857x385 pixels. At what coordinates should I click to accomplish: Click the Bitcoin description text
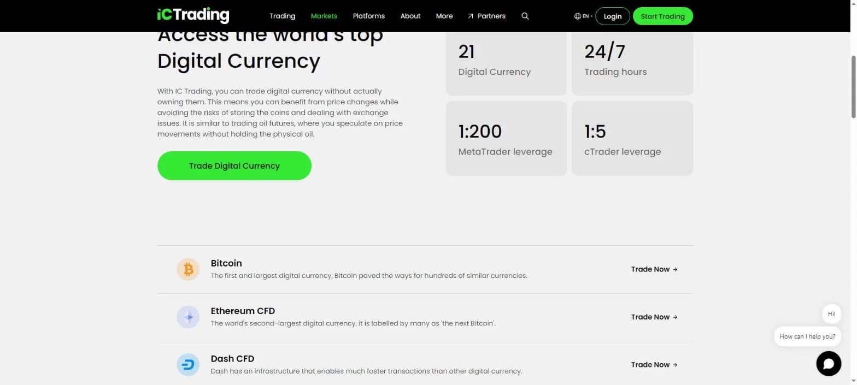point(369,276)
